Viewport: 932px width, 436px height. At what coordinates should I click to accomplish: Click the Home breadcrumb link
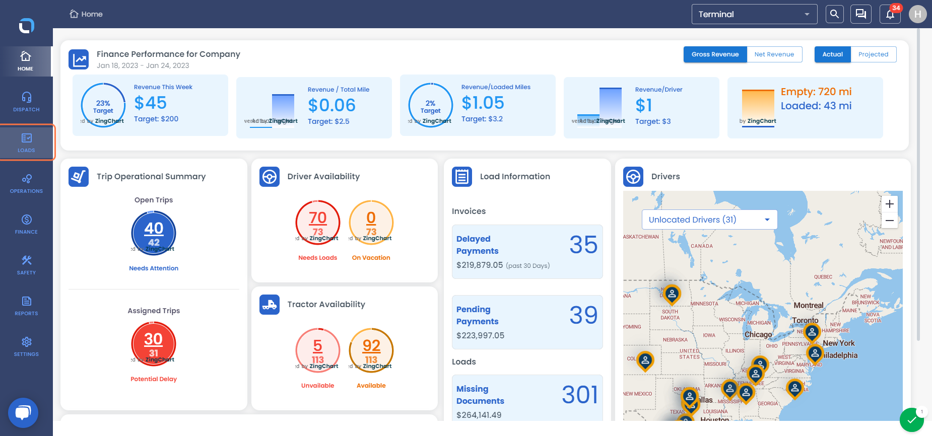coord(86,14)
